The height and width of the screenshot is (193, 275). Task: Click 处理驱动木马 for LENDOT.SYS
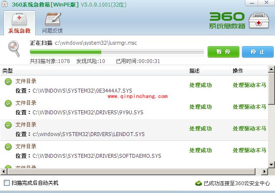tap(249, 129)
